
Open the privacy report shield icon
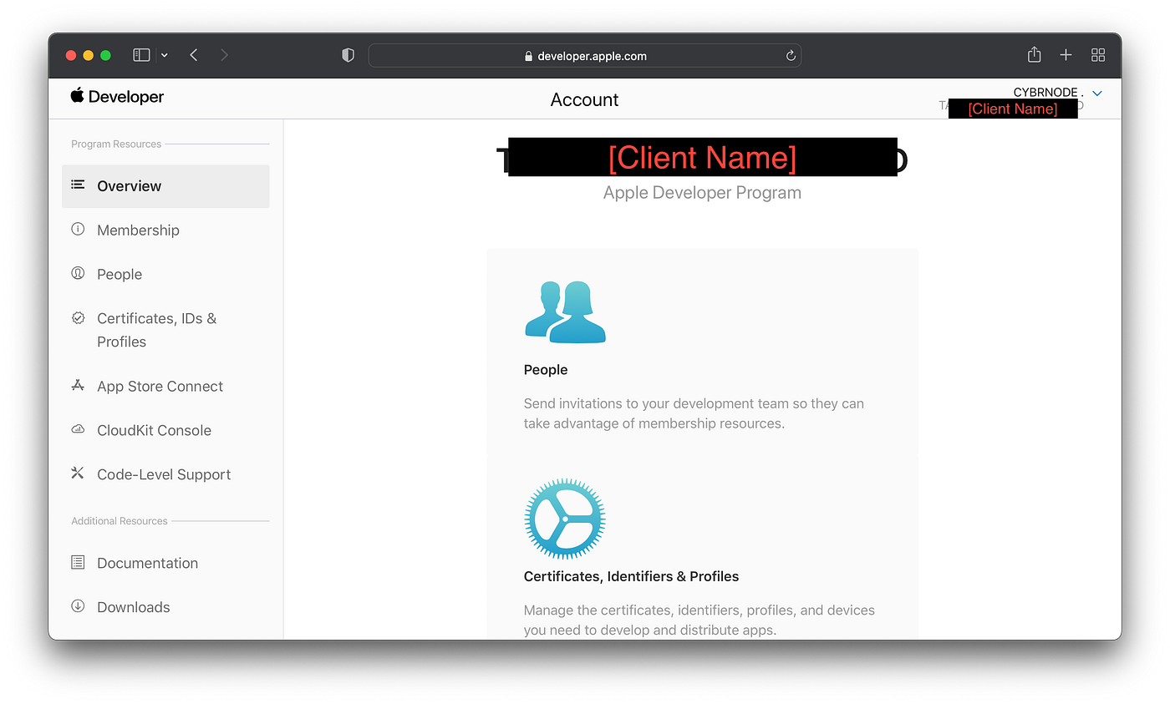(x=348, y=55)
